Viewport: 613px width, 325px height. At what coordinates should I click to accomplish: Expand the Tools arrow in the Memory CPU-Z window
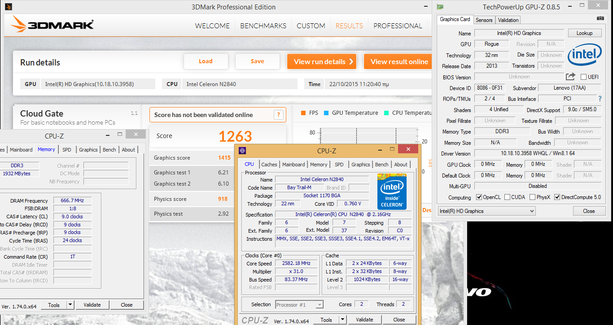70,305
